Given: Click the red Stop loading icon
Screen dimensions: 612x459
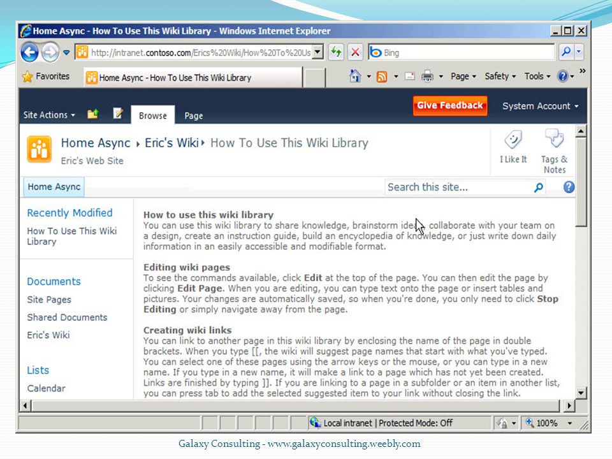Looking at the screenshot, I should [355, 52].
